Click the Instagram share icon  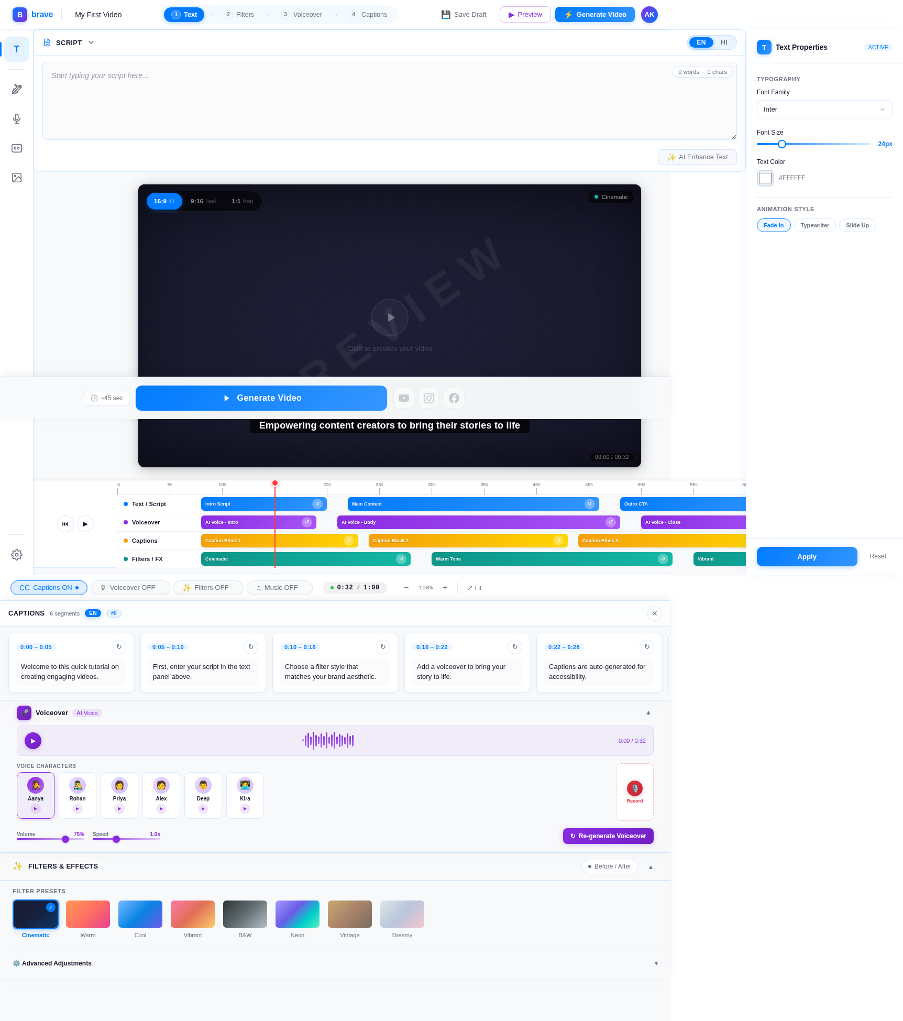(x=428, y=398)
